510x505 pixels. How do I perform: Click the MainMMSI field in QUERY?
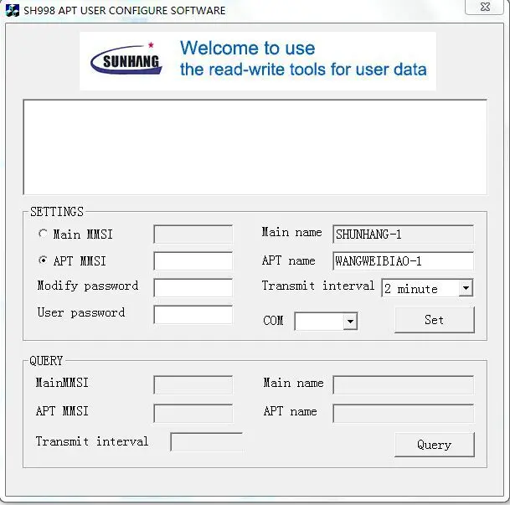coord(193,385)
